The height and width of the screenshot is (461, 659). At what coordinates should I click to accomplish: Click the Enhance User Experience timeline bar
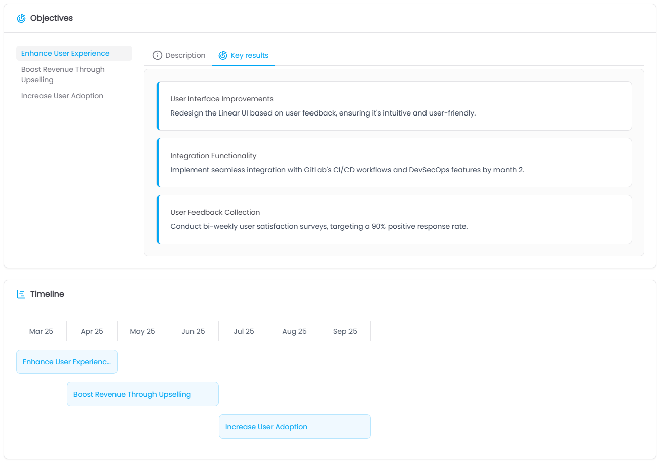click(x=67, y=362)
